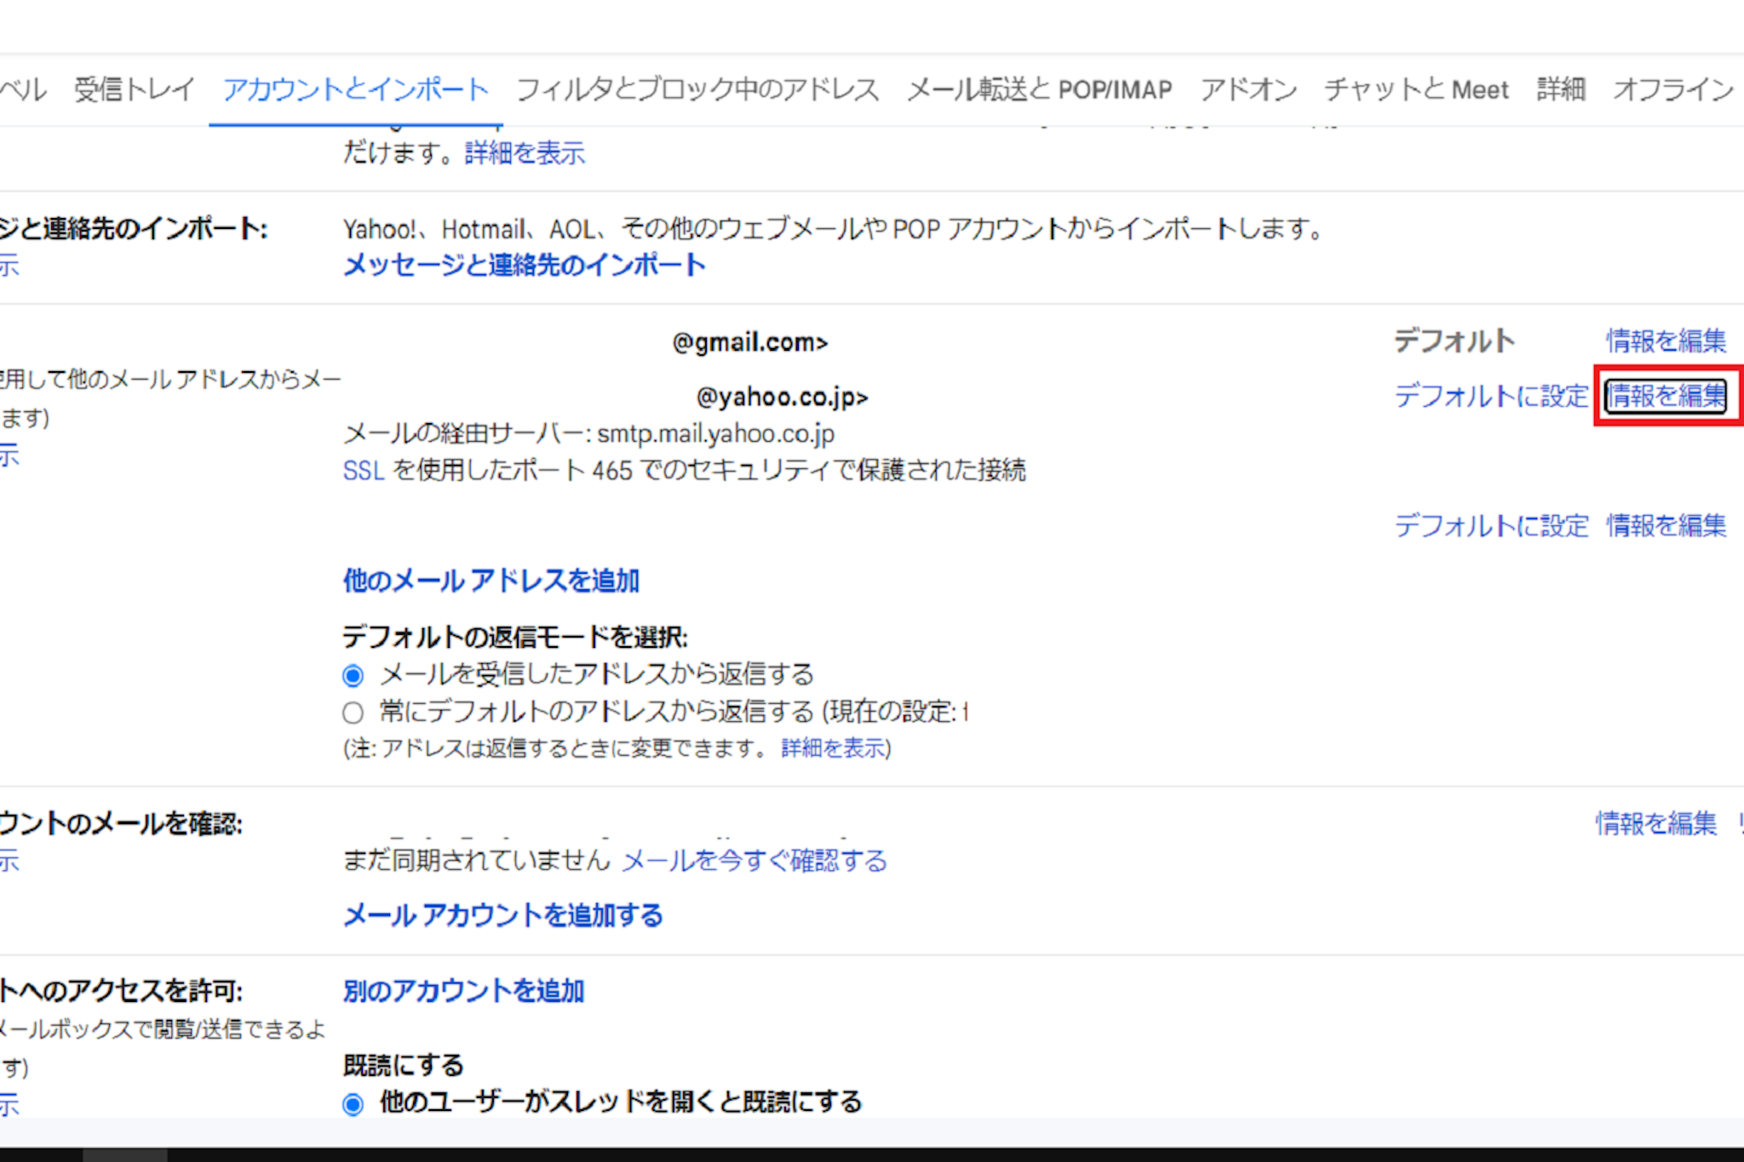Click メール アカウントを追加する link
The height and width of the screenshot is (1162, 1744).
tap(502, 916)
